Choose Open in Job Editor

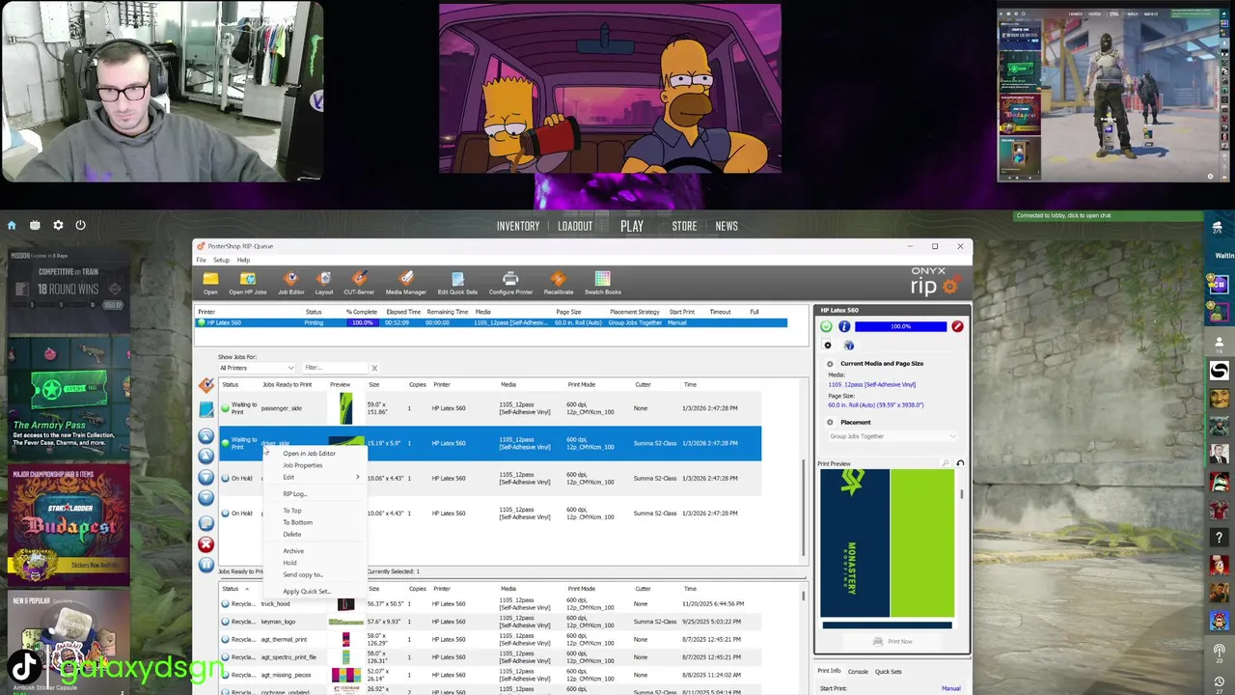click(309, 454)
